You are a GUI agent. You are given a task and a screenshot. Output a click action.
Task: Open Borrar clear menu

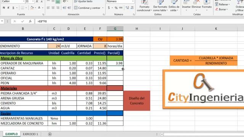click(222, 9)
